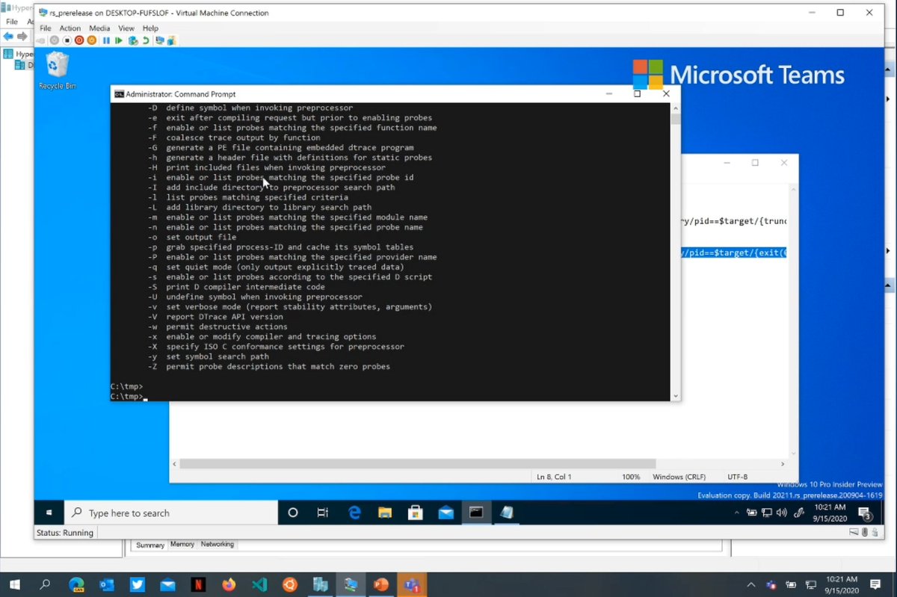Click guest tray volume icon
The width and height of the screenshot is (897, 597).
pyautogui.click(x=781, y=513)
